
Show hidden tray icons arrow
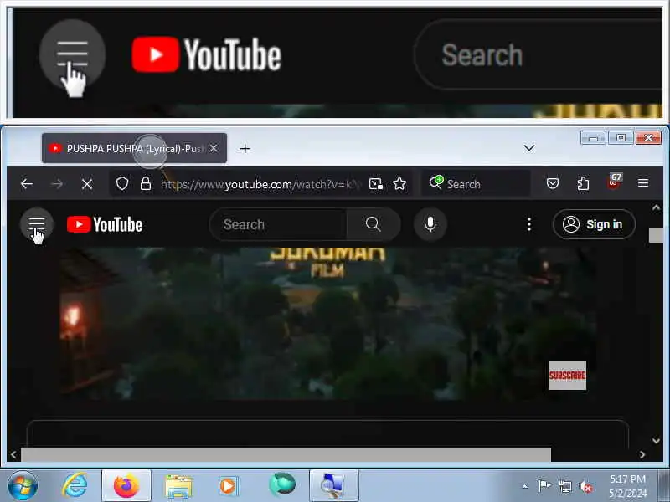(x=525, y=486)
